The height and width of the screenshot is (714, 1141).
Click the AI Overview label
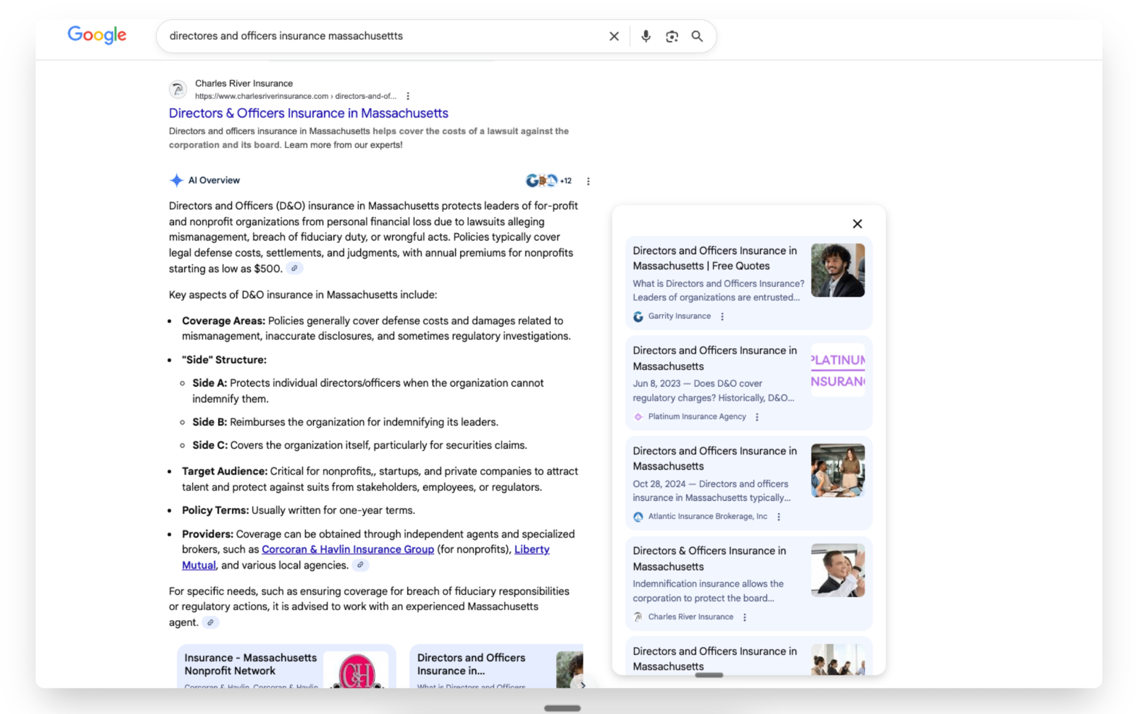214,181
